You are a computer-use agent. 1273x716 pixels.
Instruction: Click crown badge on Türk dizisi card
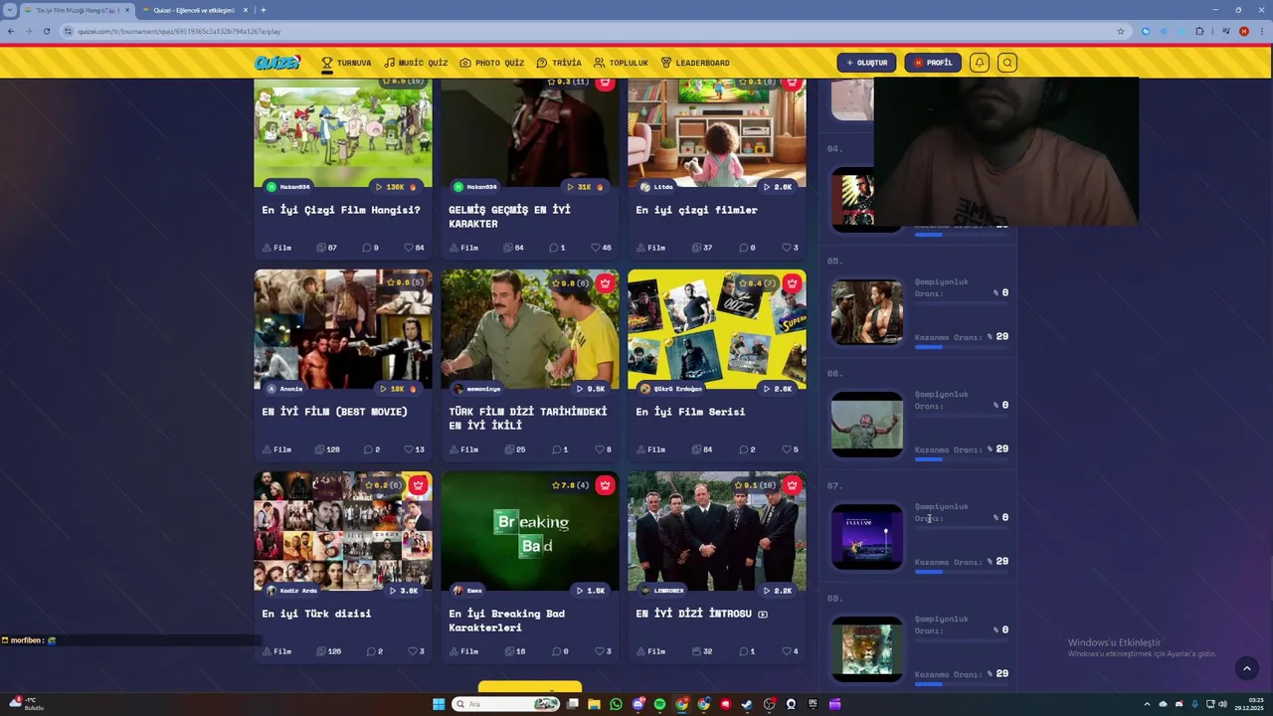[x=418, y=485]
